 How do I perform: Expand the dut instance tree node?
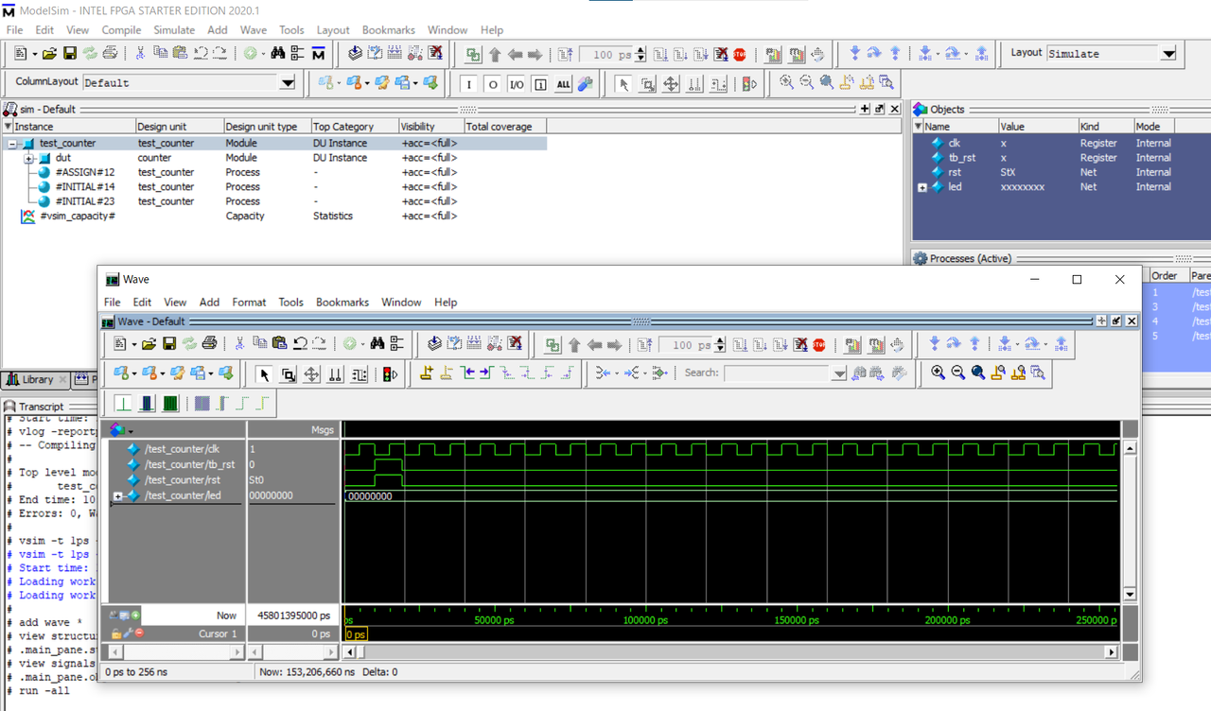(29, 158)
